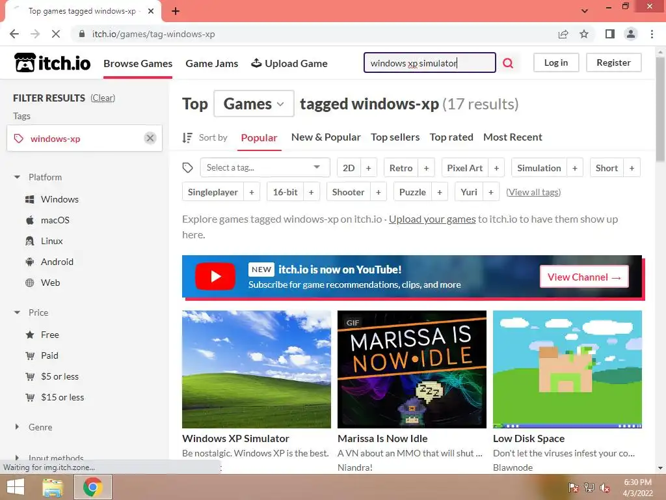666x500 pixels.
Task: Click the muted volume tray icon
Action: tap(605, 488)
